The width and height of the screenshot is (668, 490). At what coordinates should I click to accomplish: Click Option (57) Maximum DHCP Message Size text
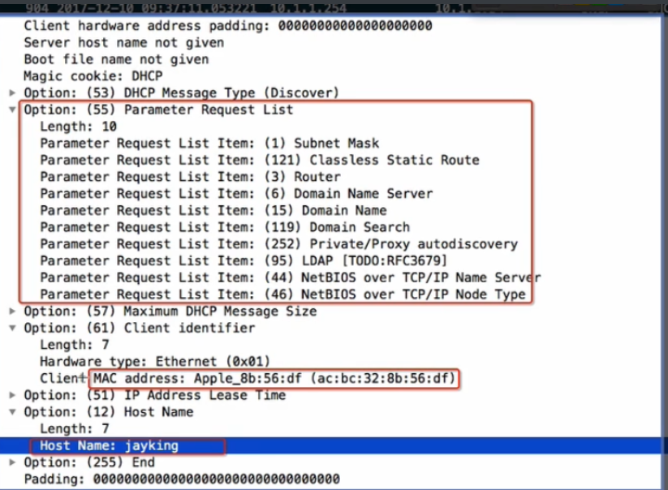click(x=170, y=312)
